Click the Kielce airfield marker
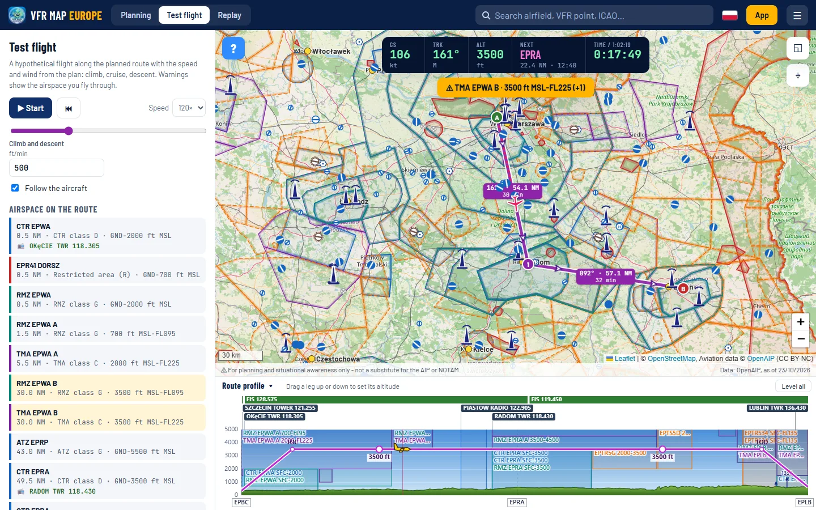This screenshot has height=510, width=816. [x=469, y=350]
